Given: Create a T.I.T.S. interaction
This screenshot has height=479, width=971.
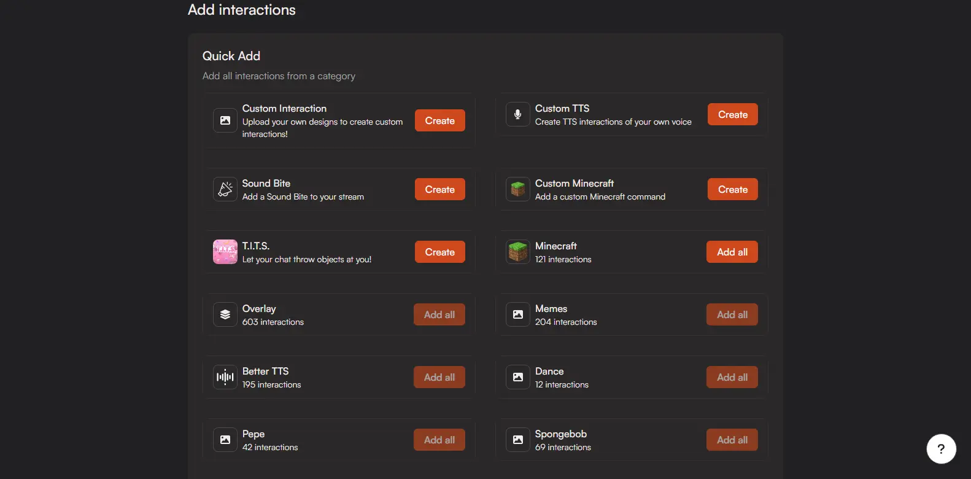Looking at the screenshot, I should (440, 252).
